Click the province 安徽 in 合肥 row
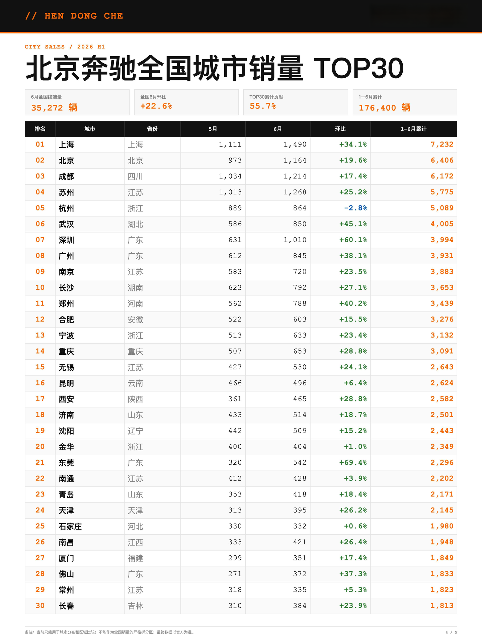Screen dimensions: 482x644 (x=136, y=319)
